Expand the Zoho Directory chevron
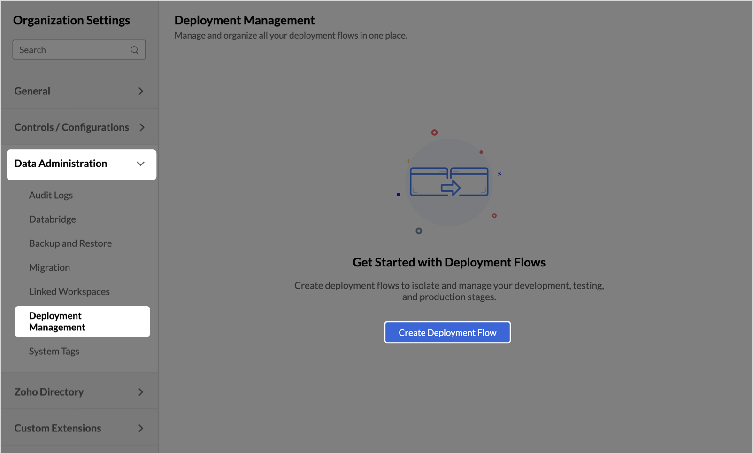The image size is (753, 454). point(140,392)
